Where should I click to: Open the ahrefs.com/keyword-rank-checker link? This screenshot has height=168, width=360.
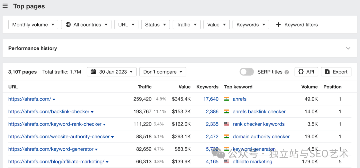55,124
